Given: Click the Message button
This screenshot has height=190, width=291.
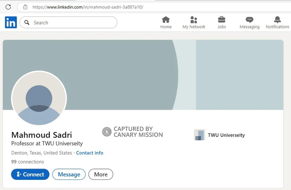Looking at the screenshot, I should [x=69, y=174].
